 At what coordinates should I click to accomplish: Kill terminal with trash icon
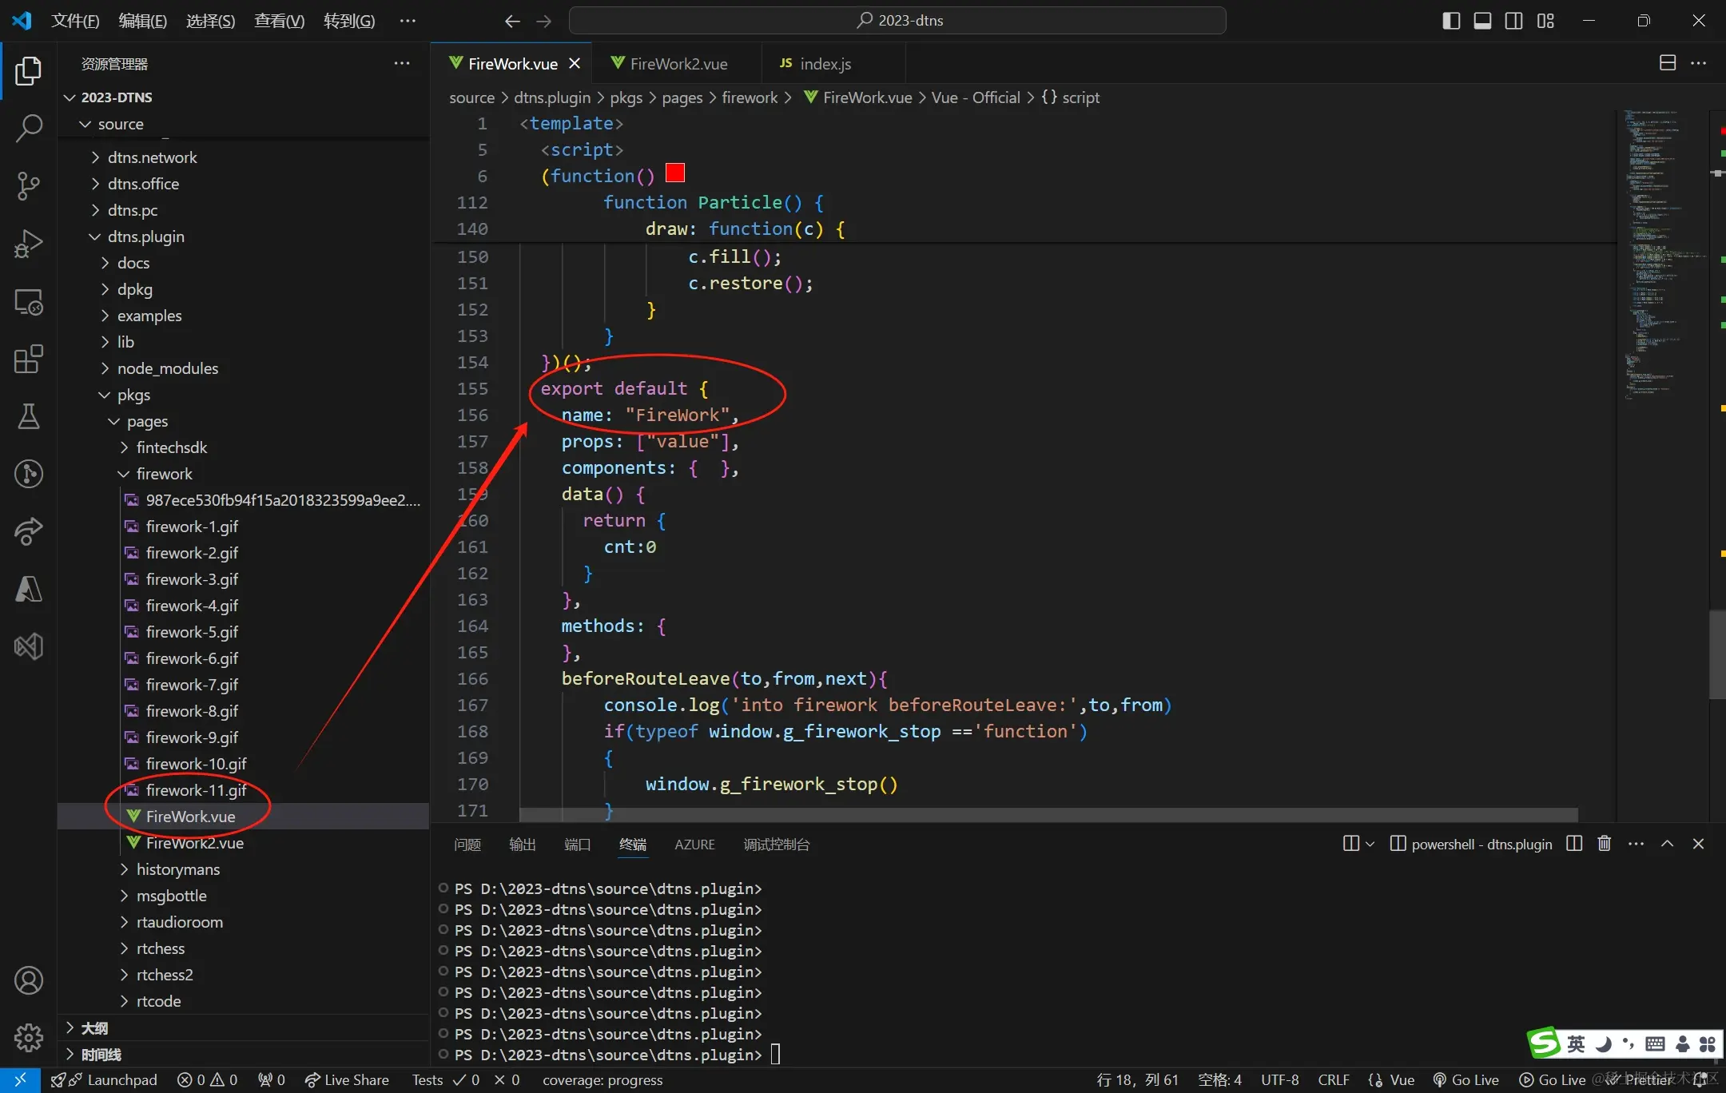click(1604, 844)
